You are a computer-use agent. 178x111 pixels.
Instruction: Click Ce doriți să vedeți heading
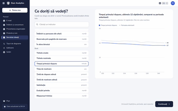[51, 11]
